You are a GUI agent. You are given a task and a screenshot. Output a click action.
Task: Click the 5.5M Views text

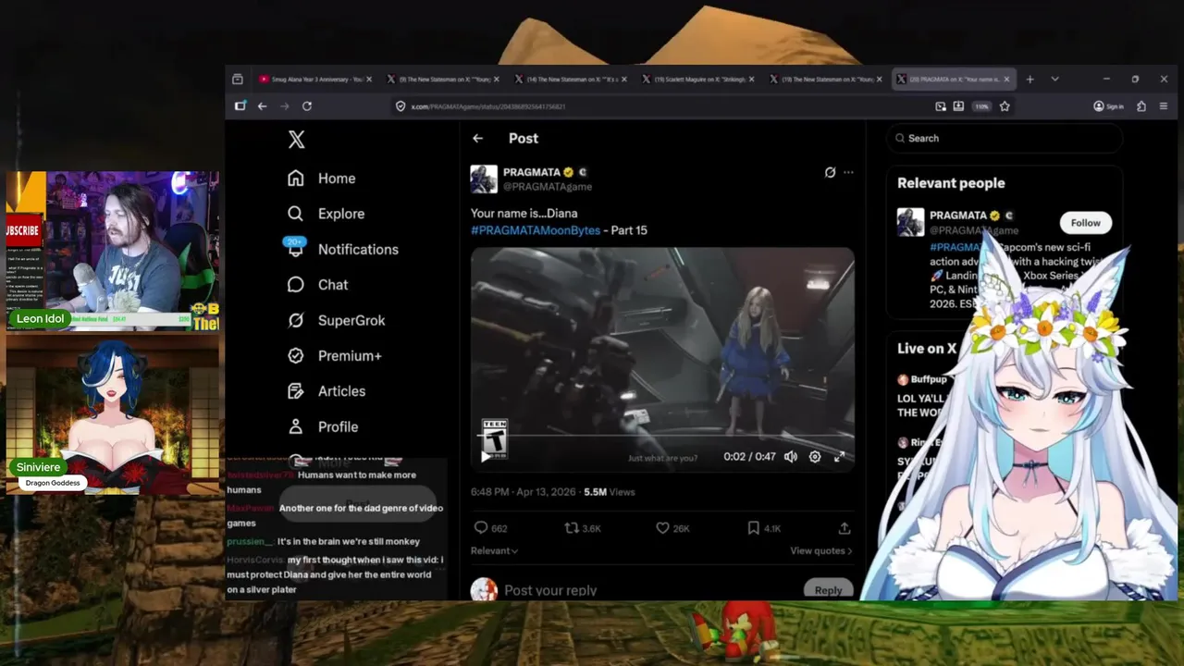point(609,492)
